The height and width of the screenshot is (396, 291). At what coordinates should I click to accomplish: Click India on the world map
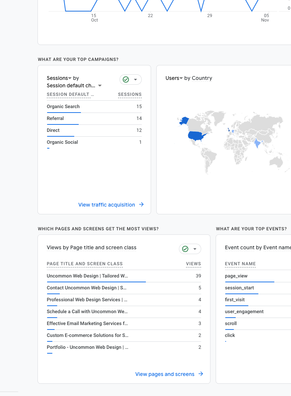coord(257,143)
